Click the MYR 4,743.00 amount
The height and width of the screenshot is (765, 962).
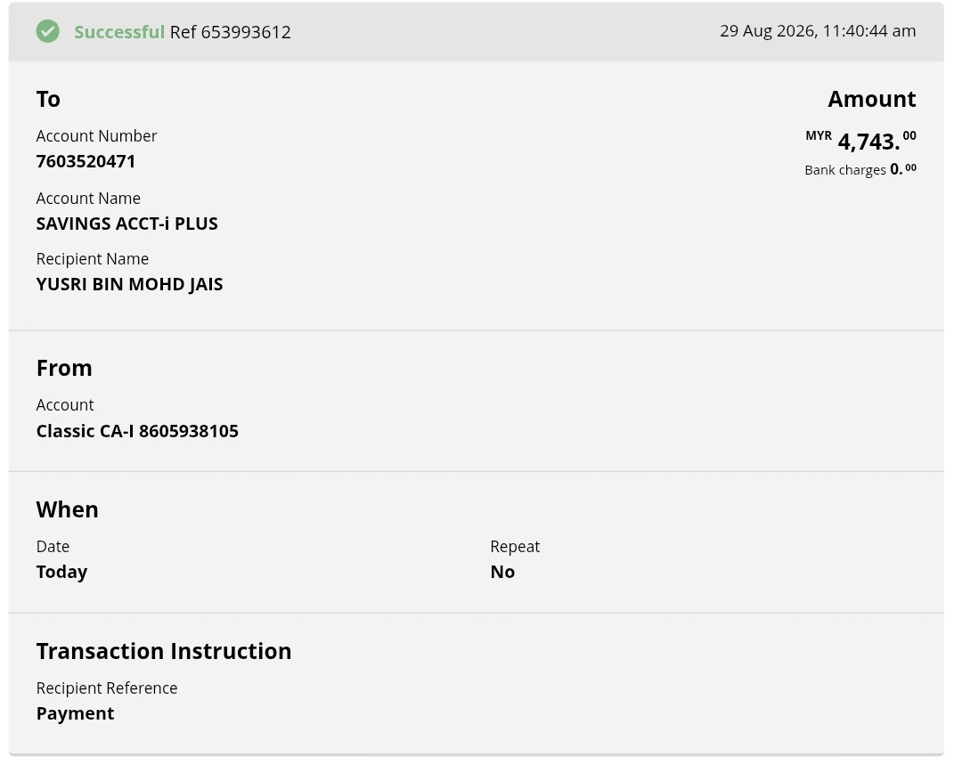pos(860,141)
